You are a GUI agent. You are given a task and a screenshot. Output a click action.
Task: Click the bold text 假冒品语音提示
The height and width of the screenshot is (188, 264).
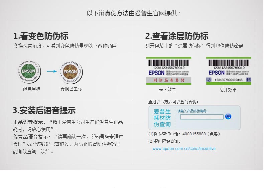[32, 137]
